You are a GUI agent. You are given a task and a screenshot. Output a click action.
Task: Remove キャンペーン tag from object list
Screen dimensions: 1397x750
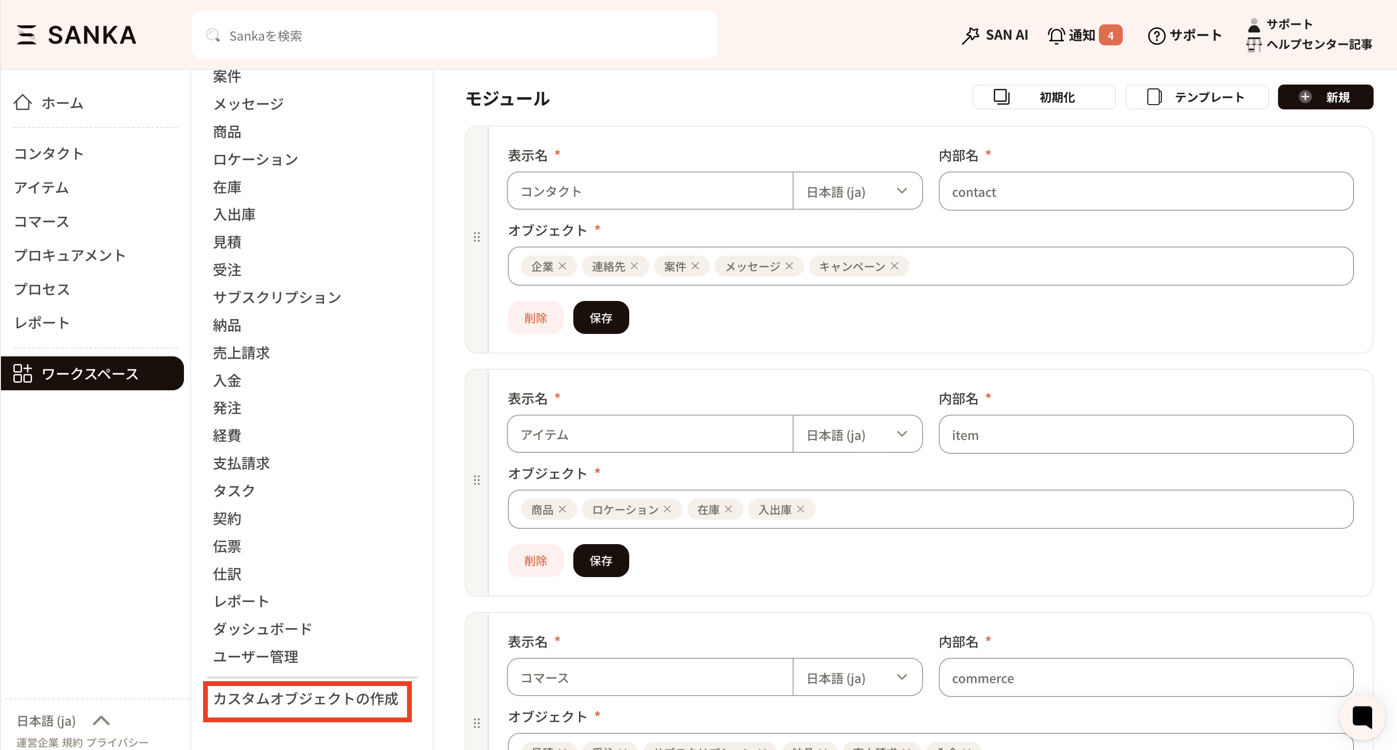tap(894, 266)
